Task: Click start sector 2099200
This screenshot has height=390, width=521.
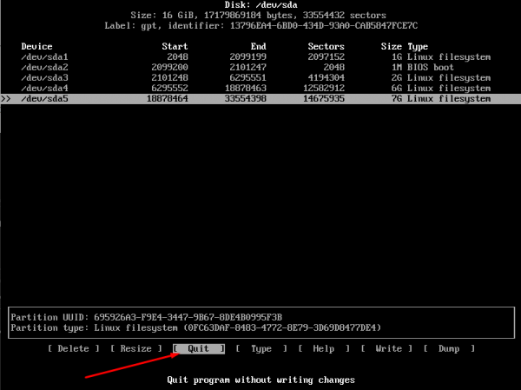Action: pos(169,67)
